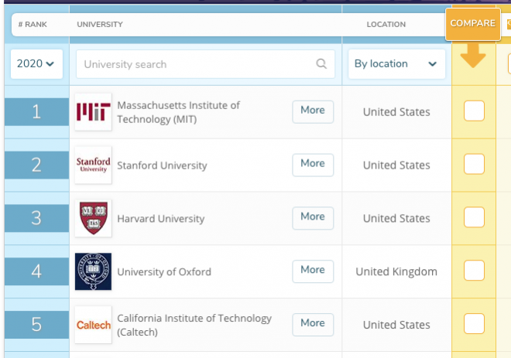Click the LOCATION column header
The width and height of the screenshot is (511, 358).
click(386, 25)
